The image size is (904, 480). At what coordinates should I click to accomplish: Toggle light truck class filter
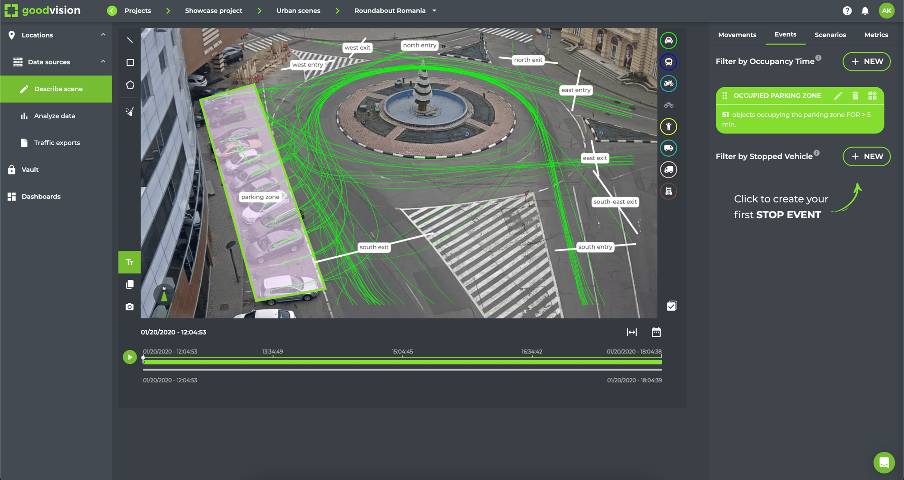point(669,169)
